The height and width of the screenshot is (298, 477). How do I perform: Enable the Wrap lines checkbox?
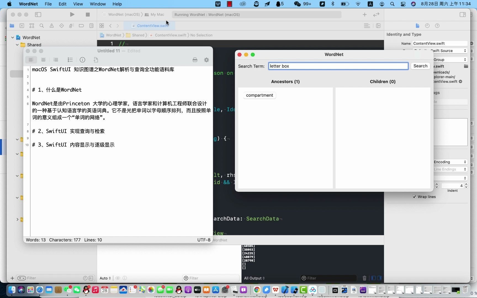tap(414, 197)
